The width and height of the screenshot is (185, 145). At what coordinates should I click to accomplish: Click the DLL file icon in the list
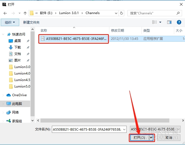click(43, 38)
